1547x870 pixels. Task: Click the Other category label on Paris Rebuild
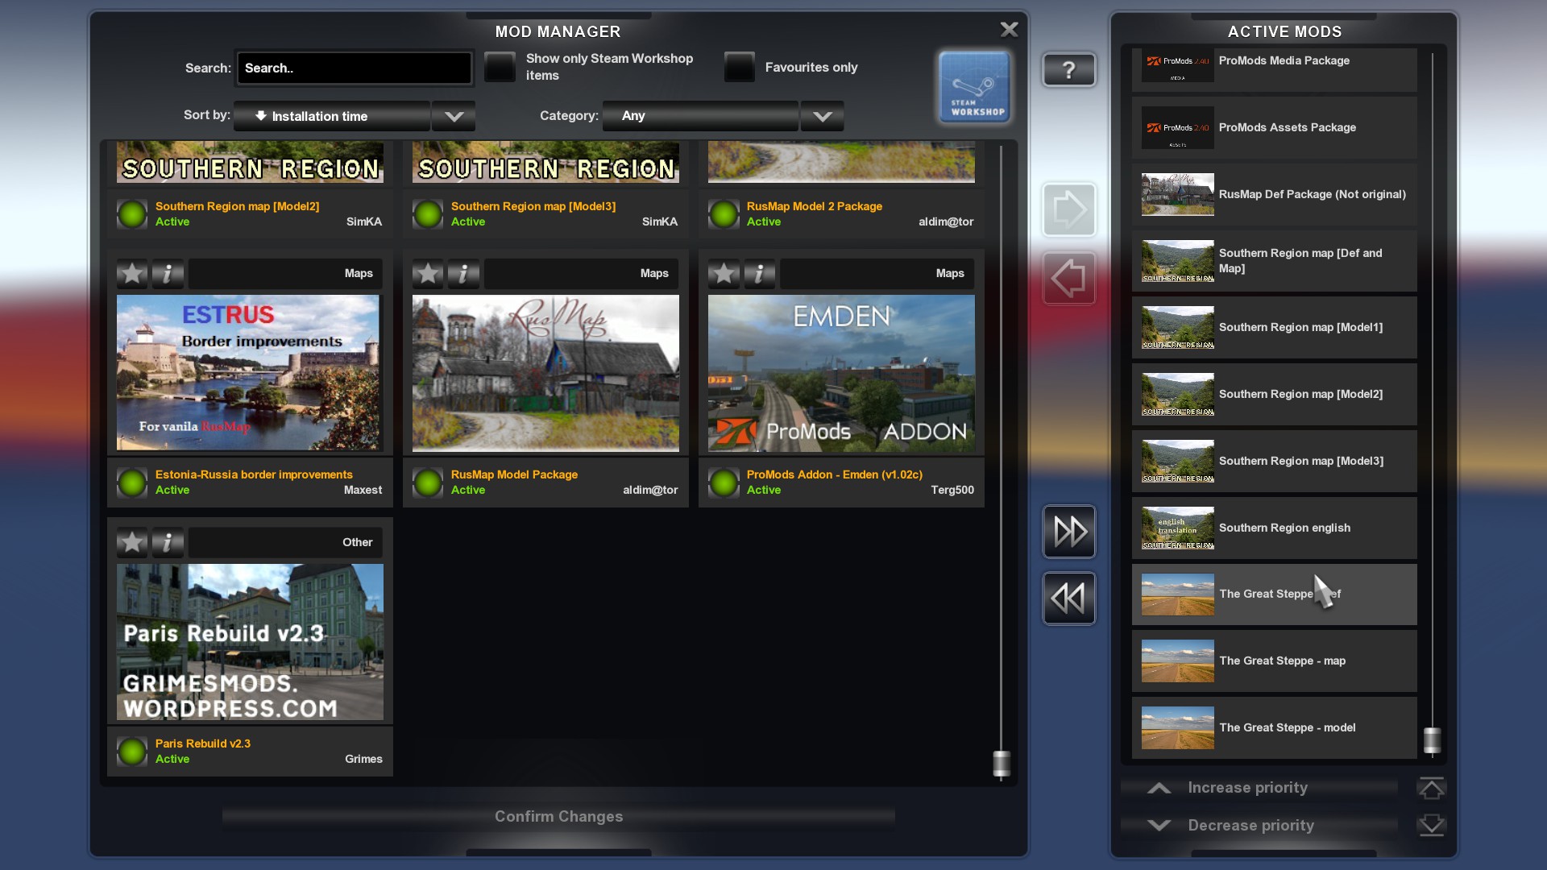(x=357, y=542)
